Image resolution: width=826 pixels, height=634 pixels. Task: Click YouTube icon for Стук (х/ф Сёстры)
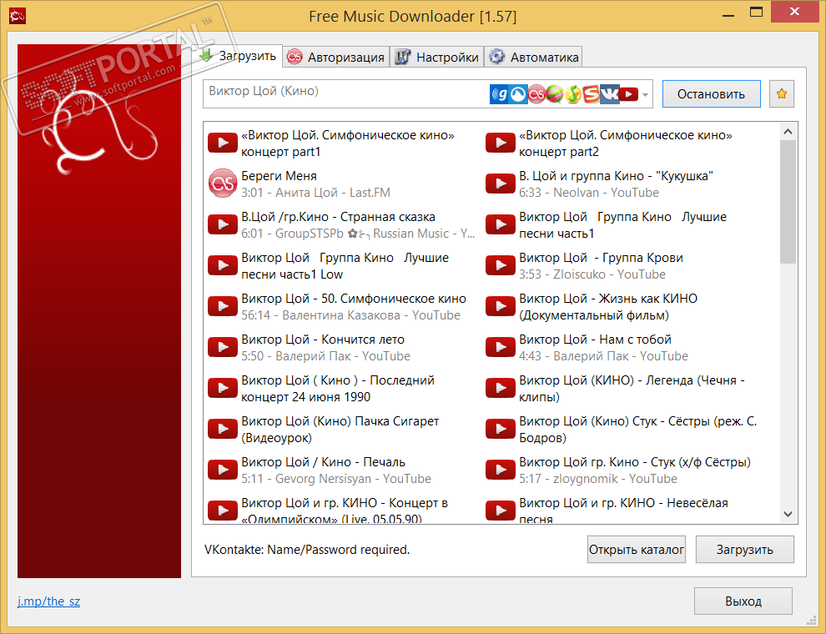coord(500,470)
